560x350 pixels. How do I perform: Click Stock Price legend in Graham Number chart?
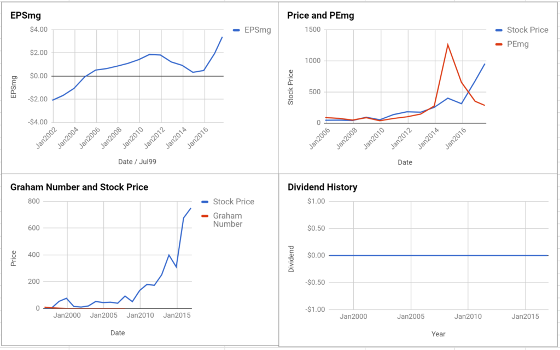pos(234,202)
